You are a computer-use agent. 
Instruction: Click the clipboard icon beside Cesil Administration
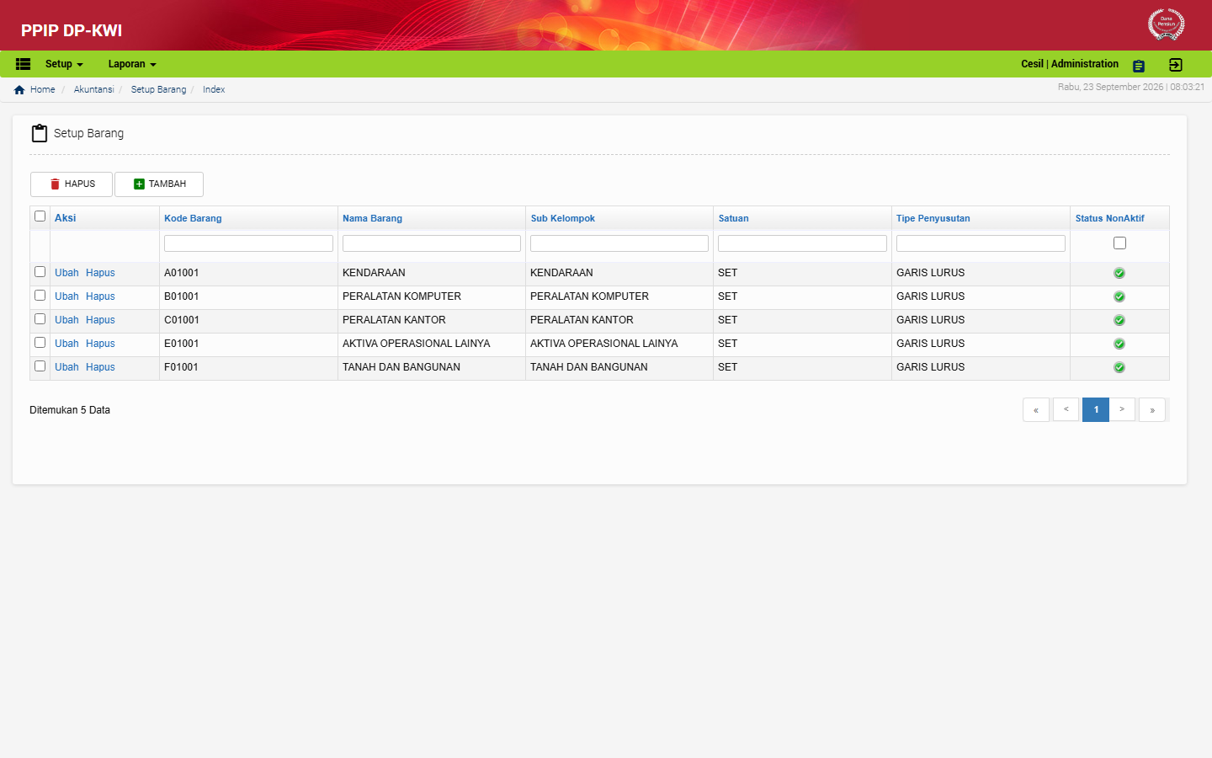click(x=1139, y=66)
